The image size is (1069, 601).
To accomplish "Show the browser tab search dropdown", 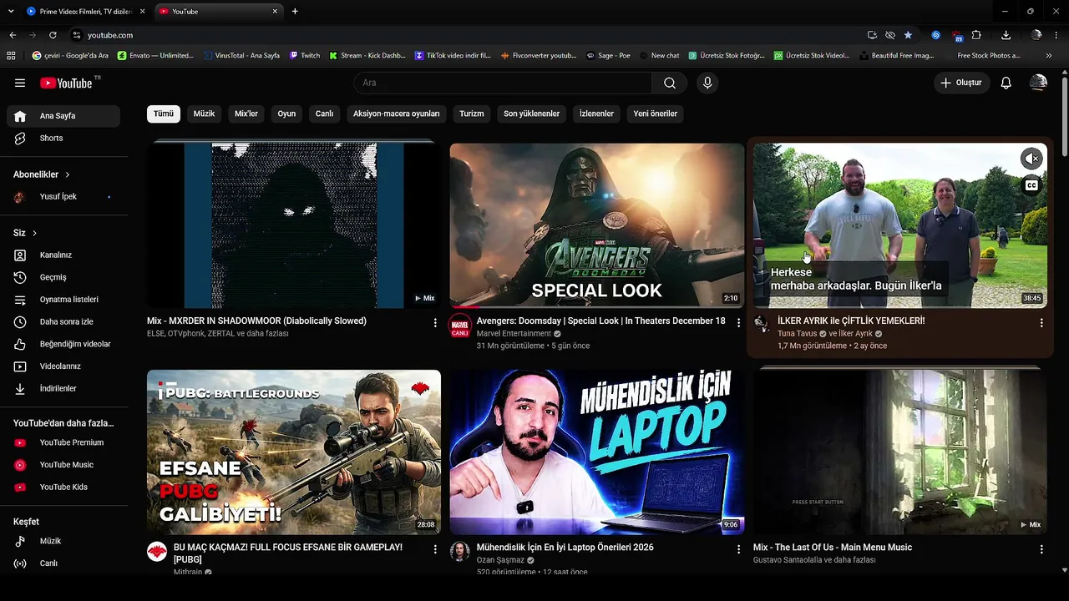I will [x=11, y=11].
